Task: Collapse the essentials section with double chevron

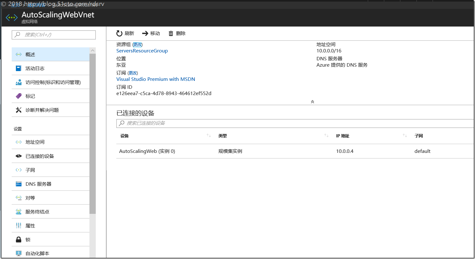Action: click(313, 102)
